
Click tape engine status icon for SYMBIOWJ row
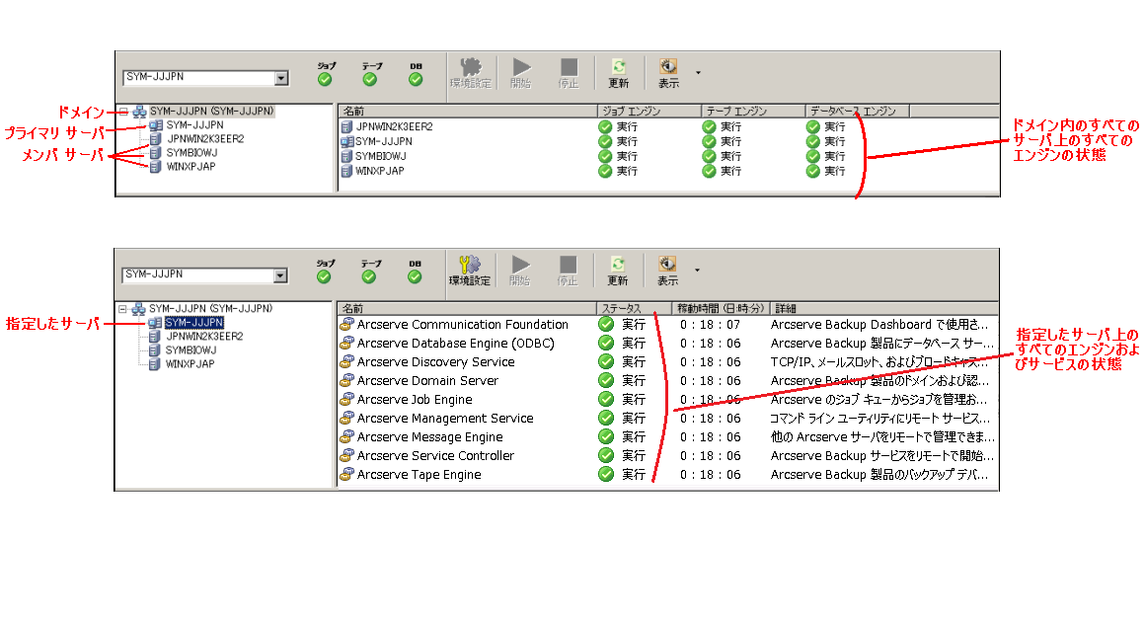tap(709, 156)
